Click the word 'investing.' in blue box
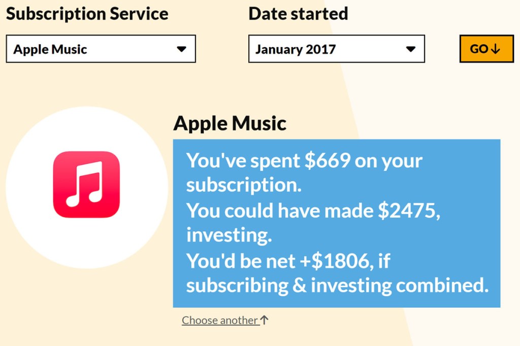The width and height of the screenshot is (520, 346). (x=229, y=235)
